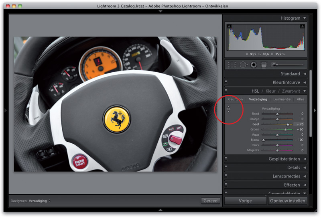
Task: Click the Verzadiging section heading above sliders
Action: click(x=270, y=108)
